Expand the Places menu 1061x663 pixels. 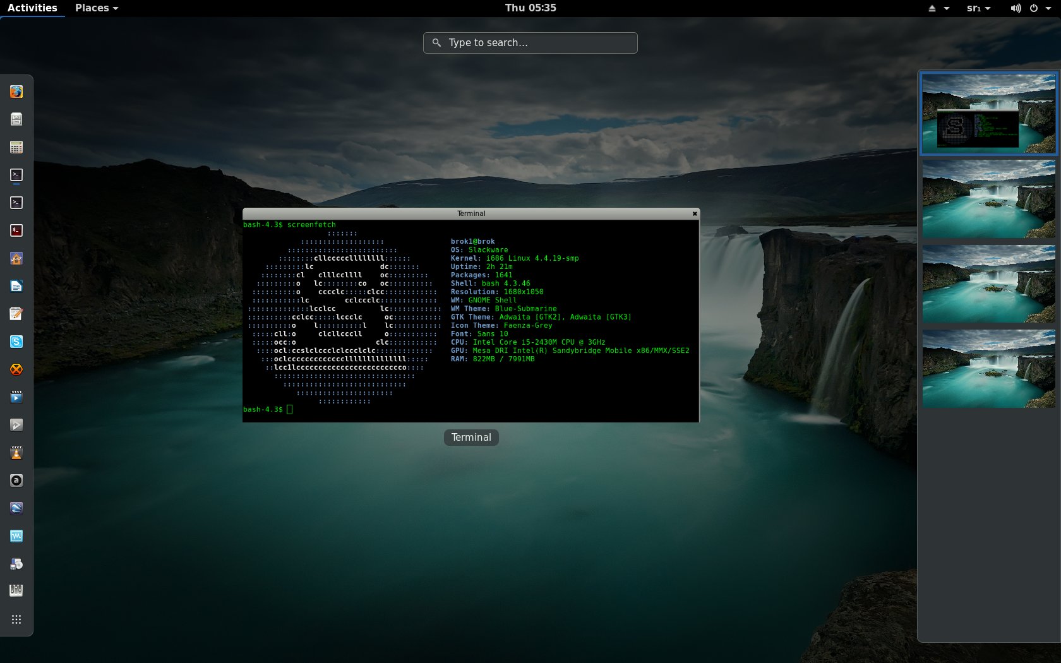point(96,8)
